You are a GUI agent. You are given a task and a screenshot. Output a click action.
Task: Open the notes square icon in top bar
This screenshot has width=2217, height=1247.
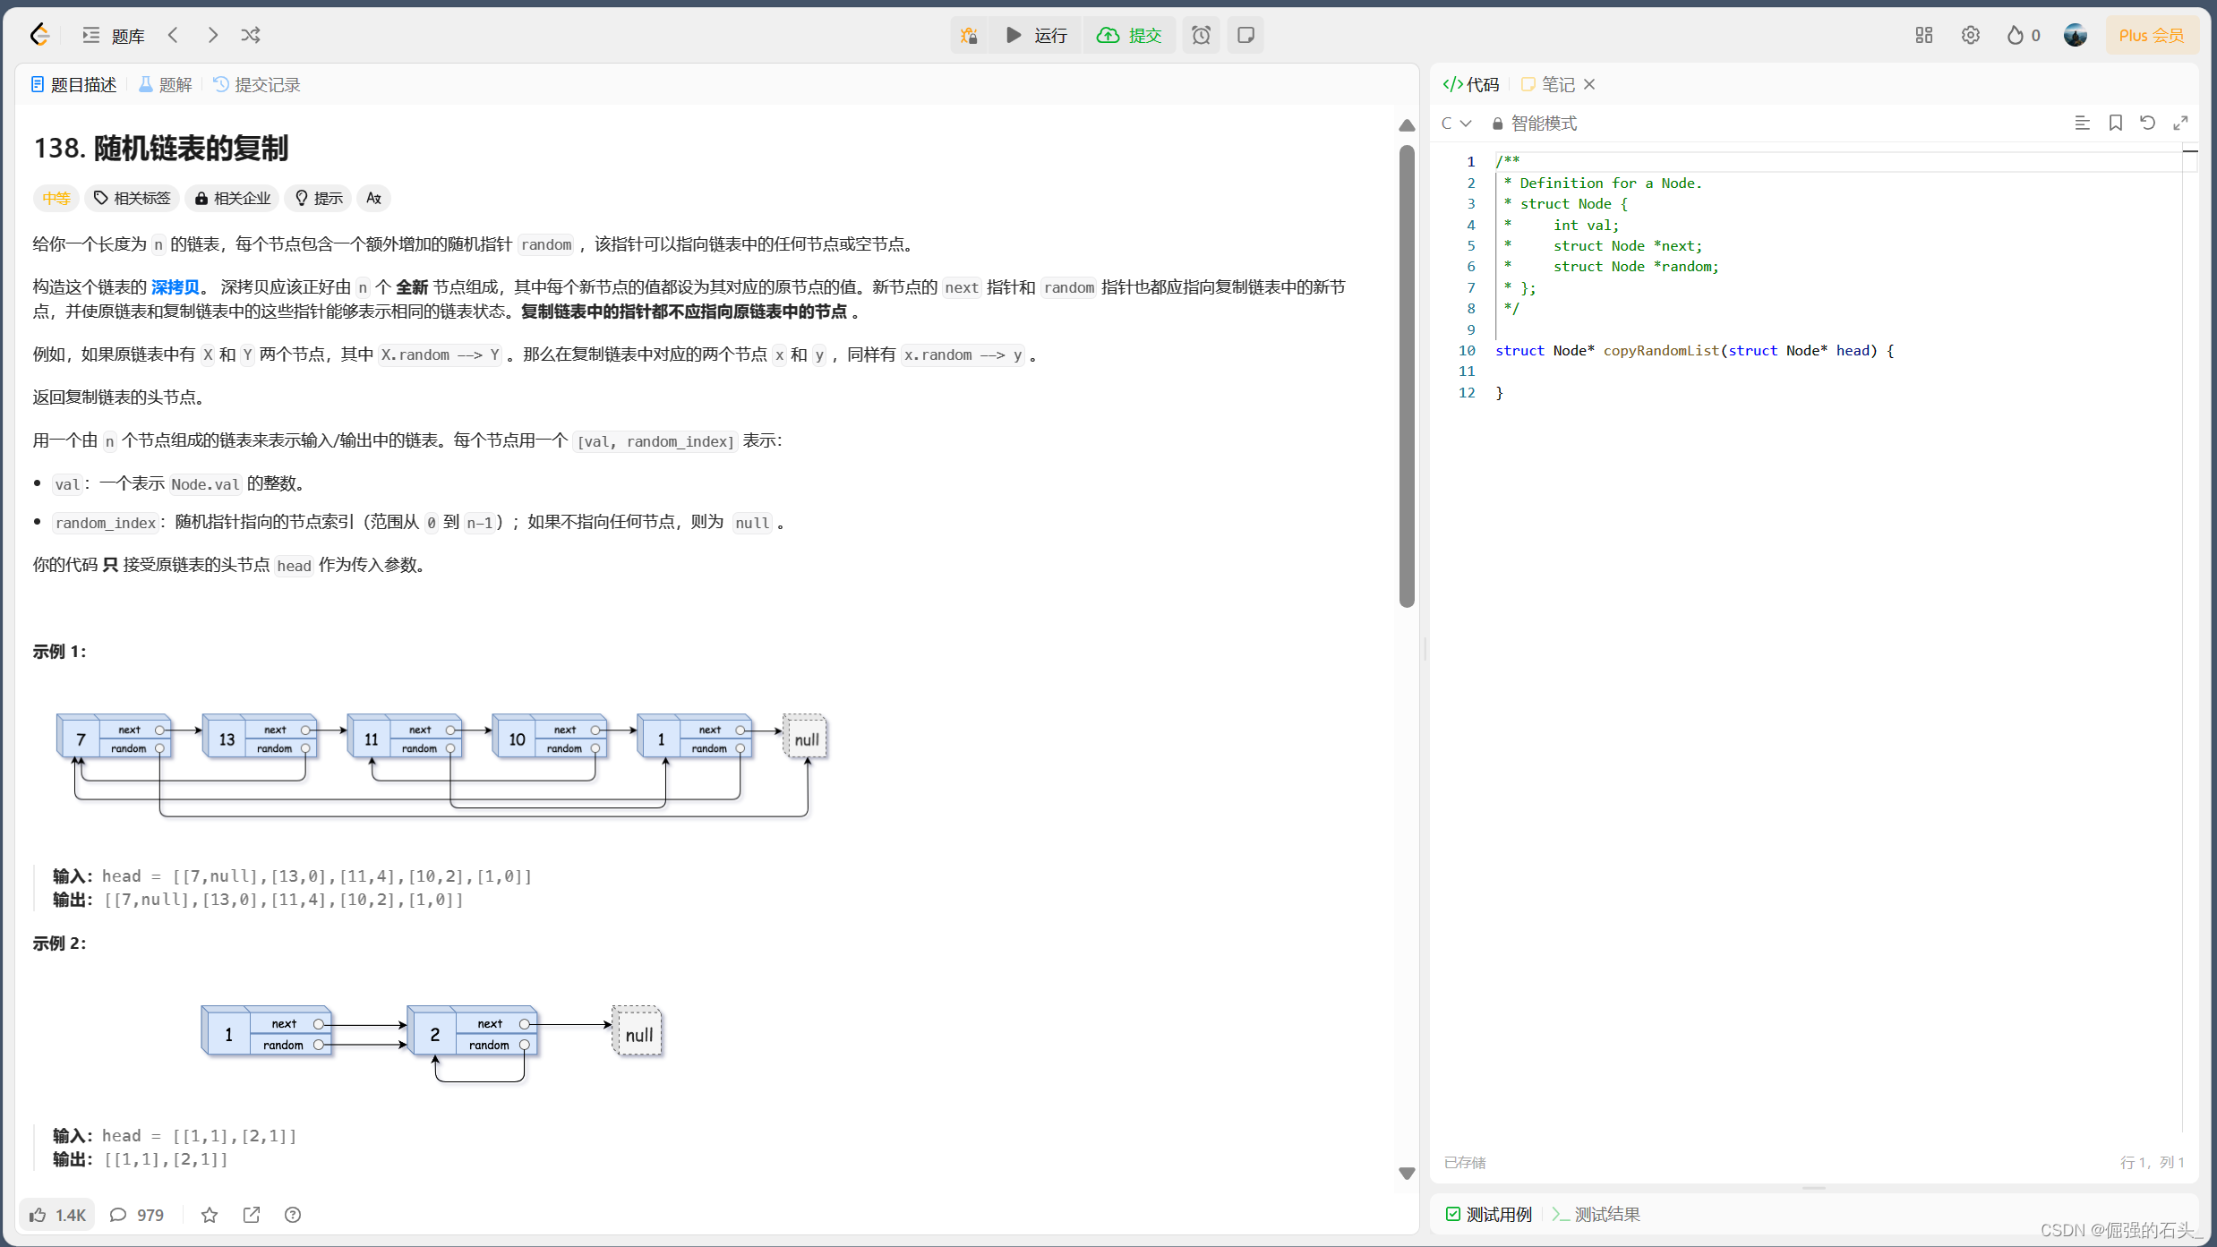(x=1245, y=35)
